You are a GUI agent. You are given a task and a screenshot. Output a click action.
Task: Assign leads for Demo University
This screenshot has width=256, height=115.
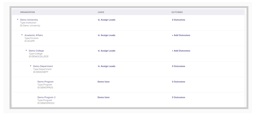[x=106, y=20]
